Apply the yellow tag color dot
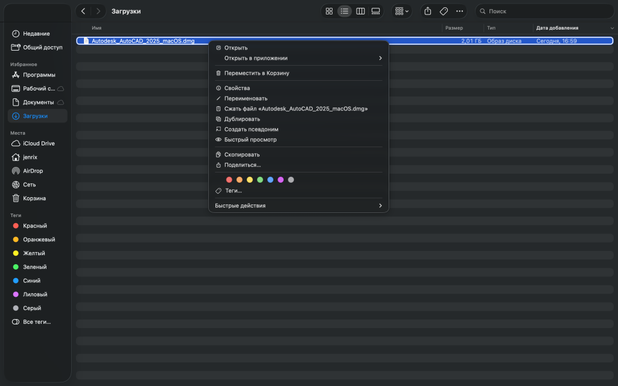Screen dimensions: 618x386 [x=249, y=180]
